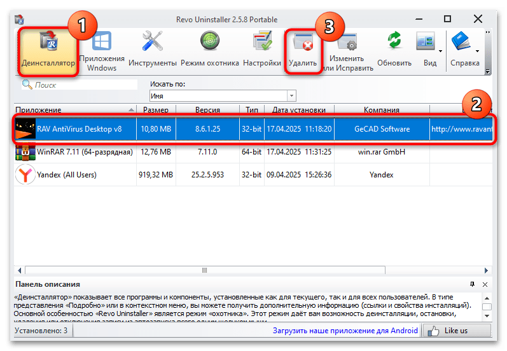Screen dimensions: 507x351
Task: Click description panel scroll down arrow
Action: pos(487,316)
